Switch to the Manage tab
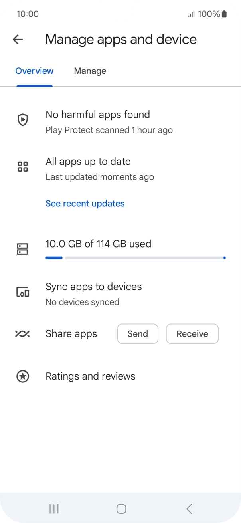Image resolution: width=241 pixels, height=523 pixels. 90,71
